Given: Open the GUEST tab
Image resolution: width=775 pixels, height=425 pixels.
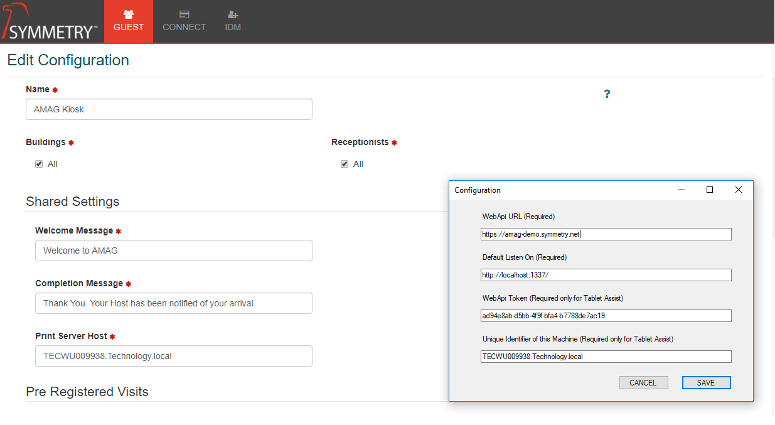Looking at the screenshot, I should click(x=129, y=21).
